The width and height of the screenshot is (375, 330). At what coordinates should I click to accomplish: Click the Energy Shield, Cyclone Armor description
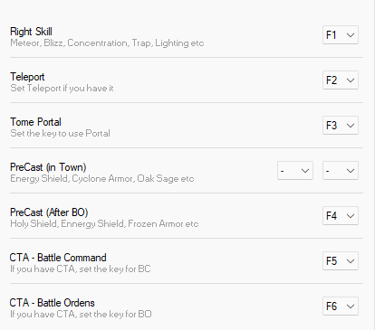[102, 179]
